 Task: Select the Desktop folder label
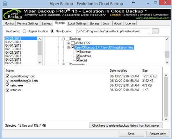point(75,39)
